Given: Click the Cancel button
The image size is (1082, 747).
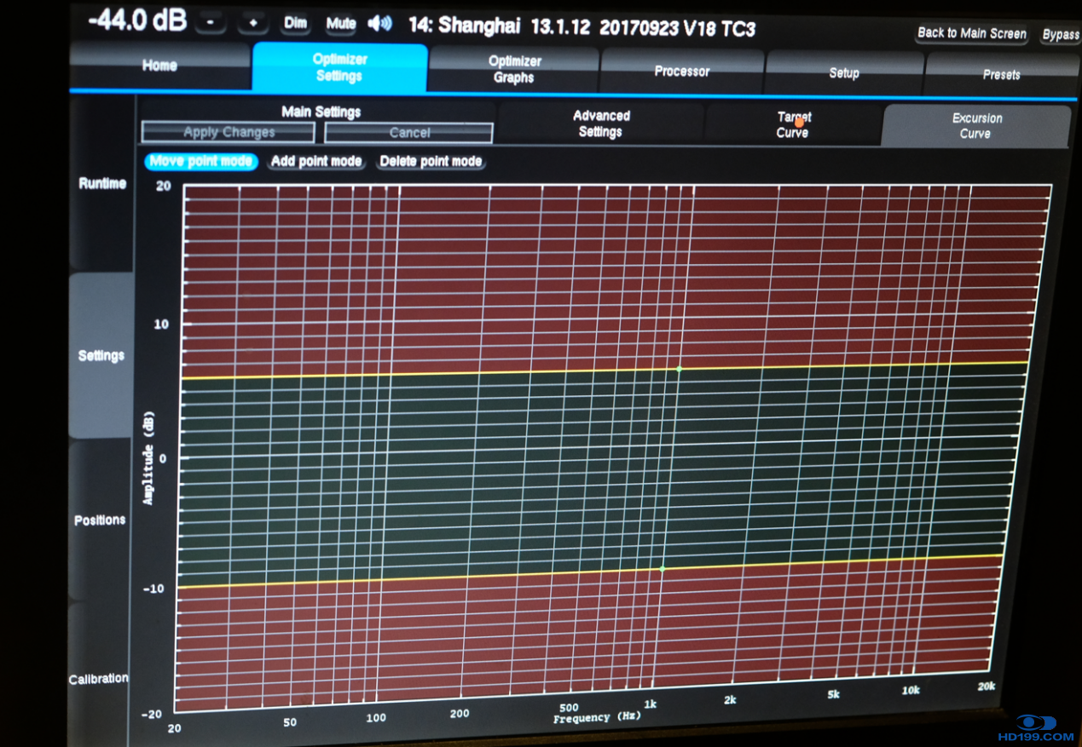Looking at the screenshot, I should [409, 133].
